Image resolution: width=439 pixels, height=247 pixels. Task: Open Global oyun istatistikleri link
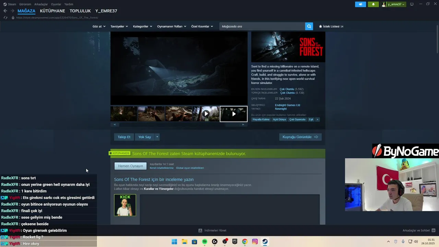190,168
